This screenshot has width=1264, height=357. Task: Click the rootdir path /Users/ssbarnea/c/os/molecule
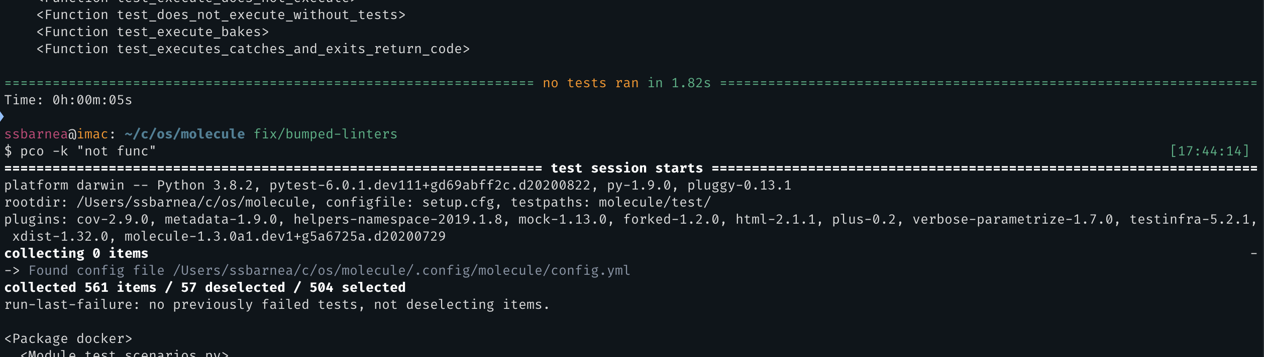[193, 203]
